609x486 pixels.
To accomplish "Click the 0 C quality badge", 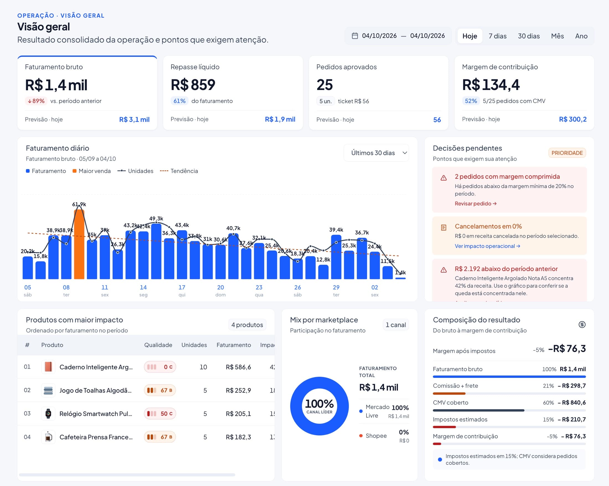I will click(160, 367).
